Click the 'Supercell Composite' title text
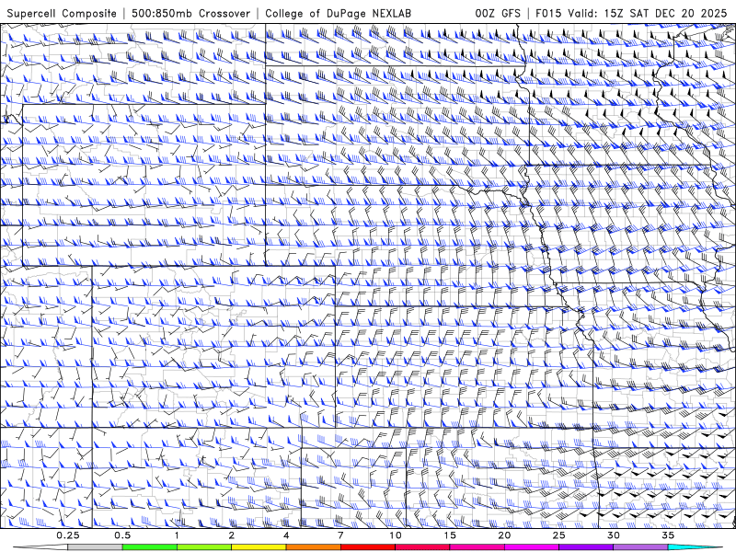The image size is (736, 552). coord(62,13)
